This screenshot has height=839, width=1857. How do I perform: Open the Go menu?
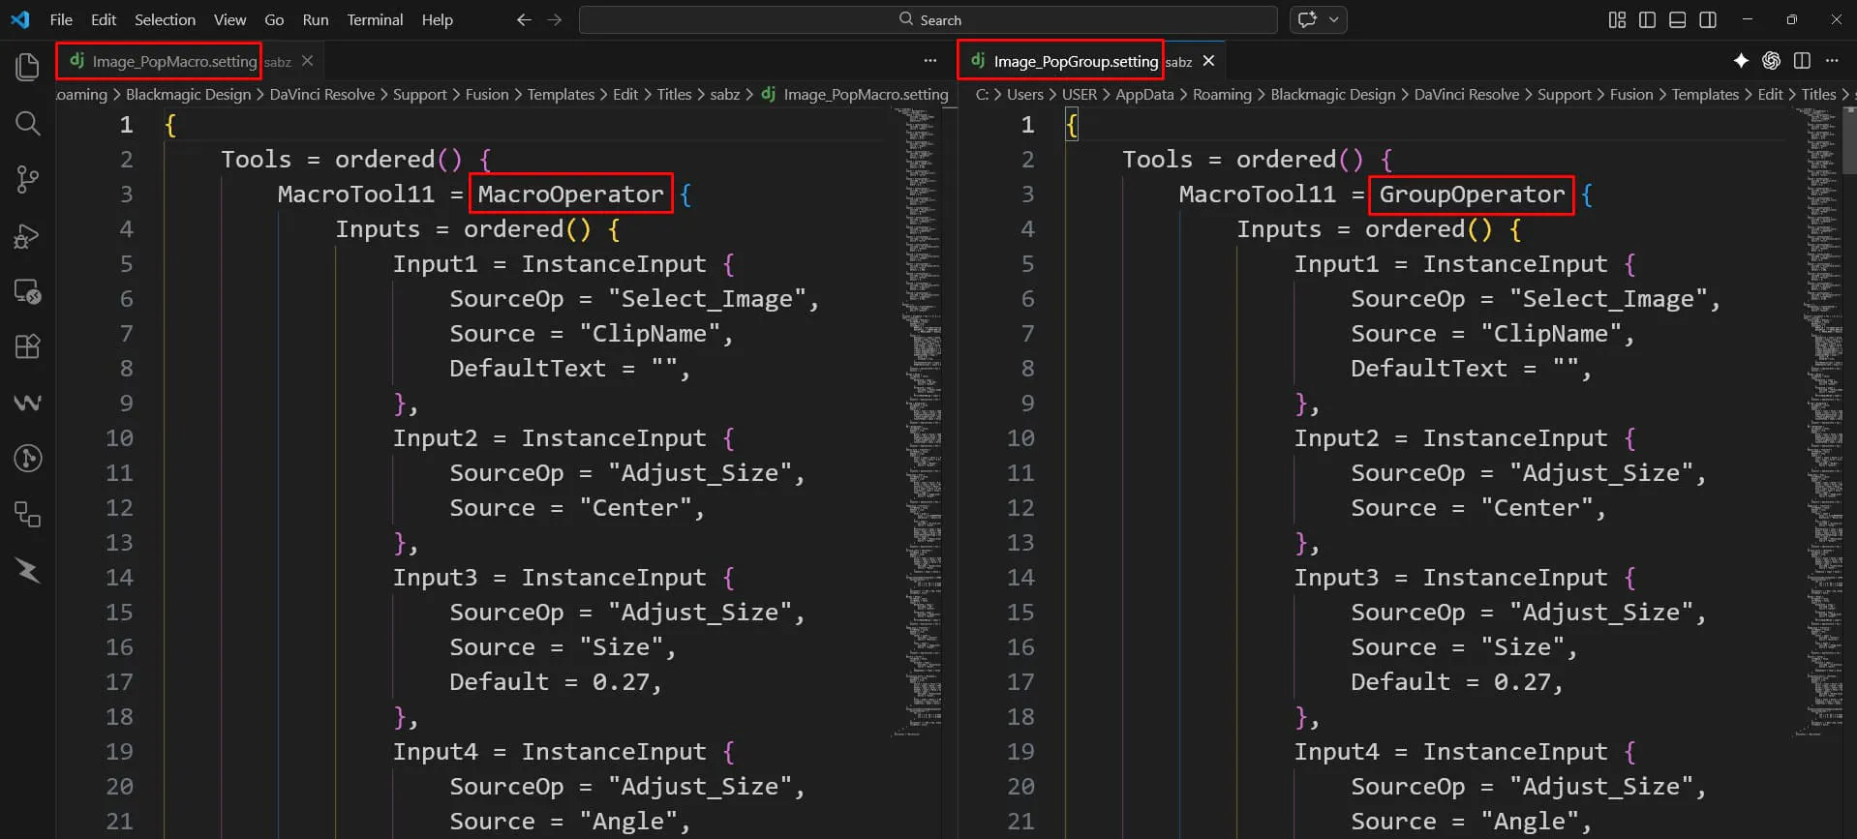pos(274,19)
